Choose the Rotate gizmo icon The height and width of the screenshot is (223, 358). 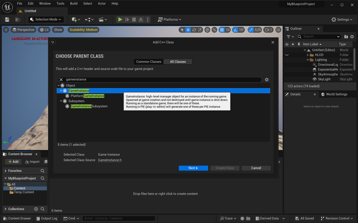[194, 30]
